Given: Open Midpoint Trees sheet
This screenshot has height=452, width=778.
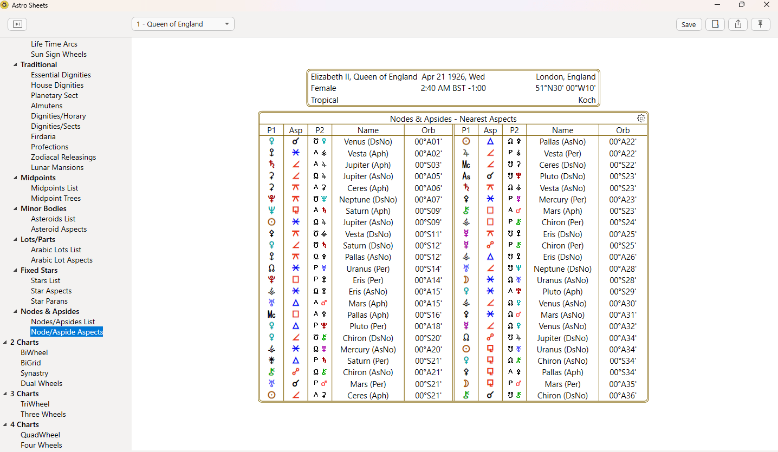Looking at the screenshot, I should [x=56, y=198].
